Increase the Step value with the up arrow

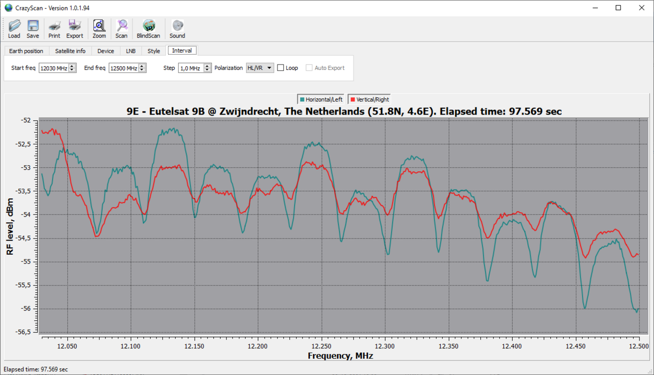coord(208,66)
